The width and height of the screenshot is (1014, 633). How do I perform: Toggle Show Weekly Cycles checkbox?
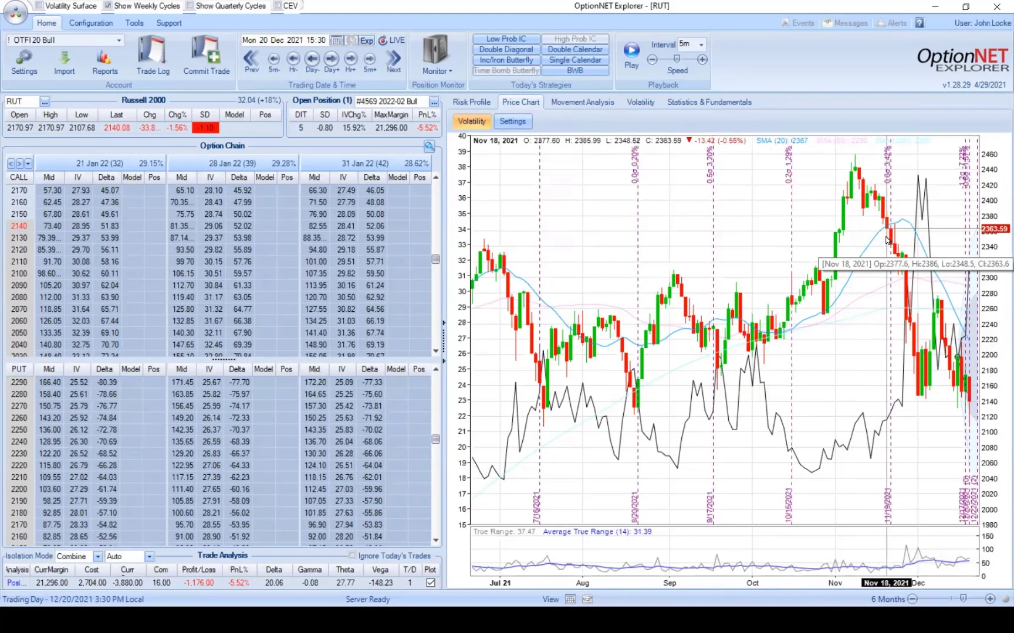(108, 6)
